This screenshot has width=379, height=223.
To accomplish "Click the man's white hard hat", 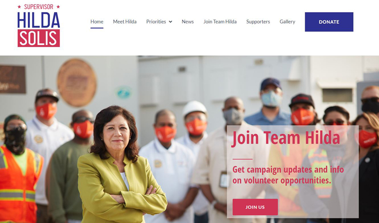I will (x=195, y=108).
